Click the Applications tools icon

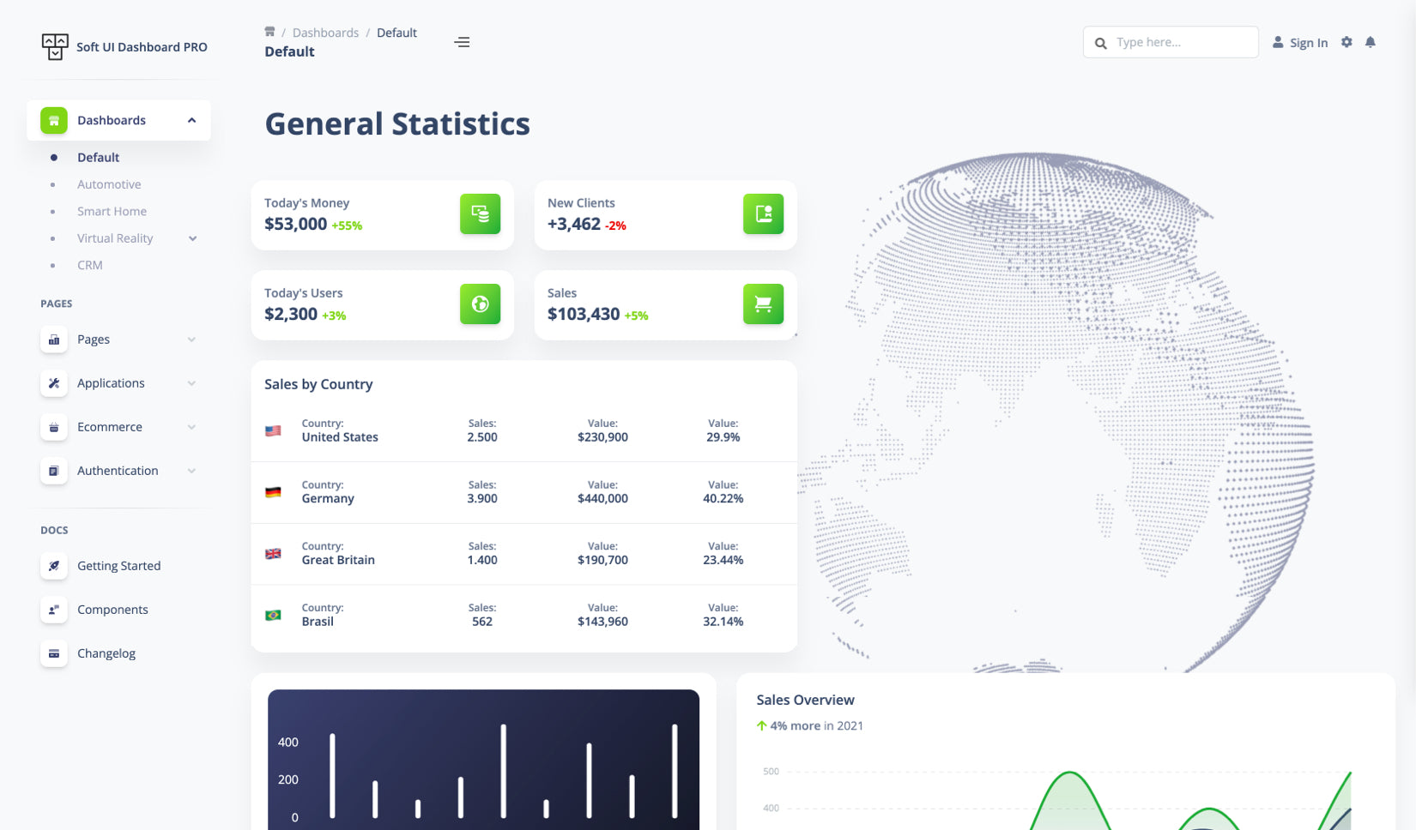[x=54, y=383]
